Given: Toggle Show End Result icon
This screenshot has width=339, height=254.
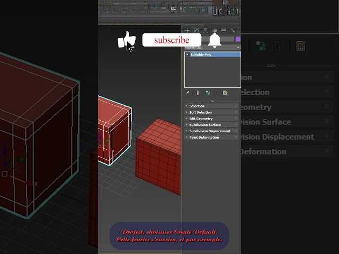Looking at the screenshot, I should (x=198, y=93).
